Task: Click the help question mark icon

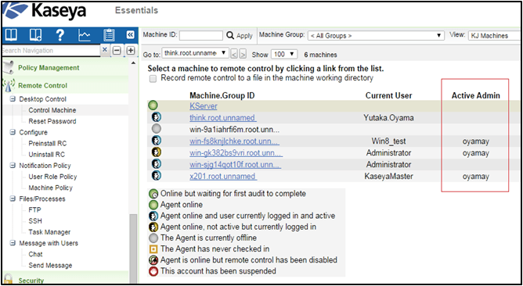Action: 60,35
